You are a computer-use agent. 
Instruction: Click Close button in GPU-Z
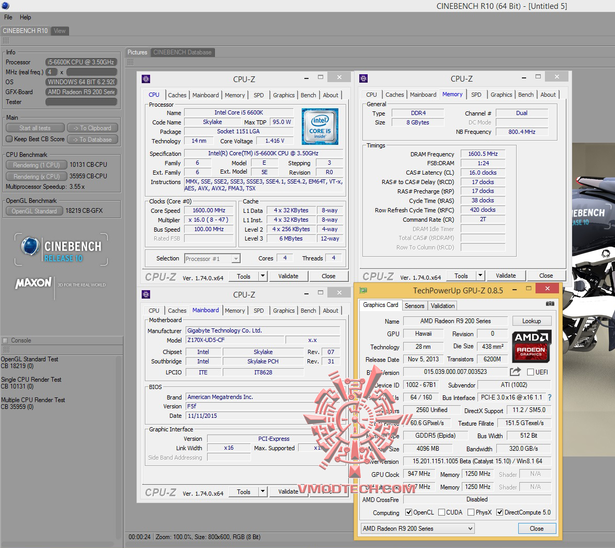[537, 528]
